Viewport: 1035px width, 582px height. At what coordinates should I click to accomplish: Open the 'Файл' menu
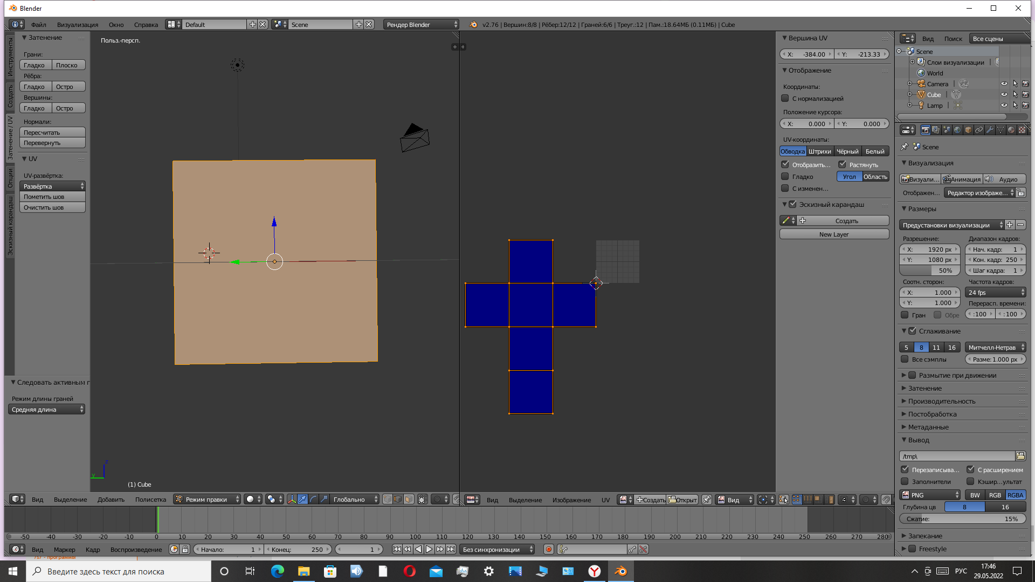coord(38,25)
